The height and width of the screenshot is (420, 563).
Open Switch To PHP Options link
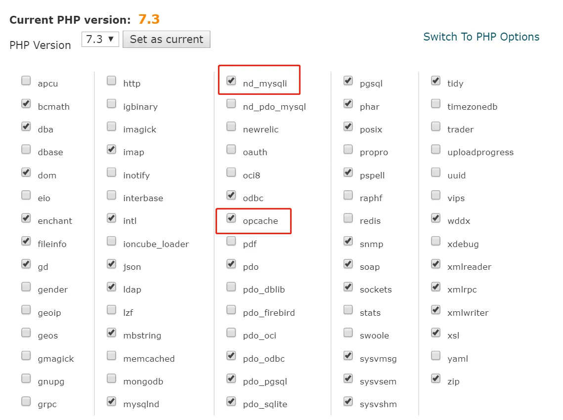click(481, 37)
